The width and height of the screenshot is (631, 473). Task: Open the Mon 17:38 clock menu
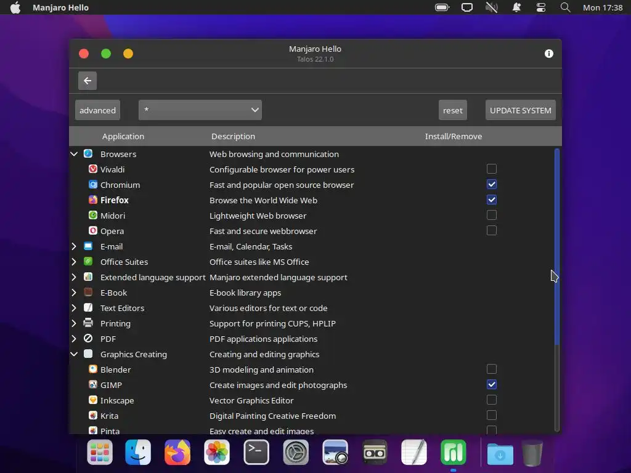click(603, 7)
